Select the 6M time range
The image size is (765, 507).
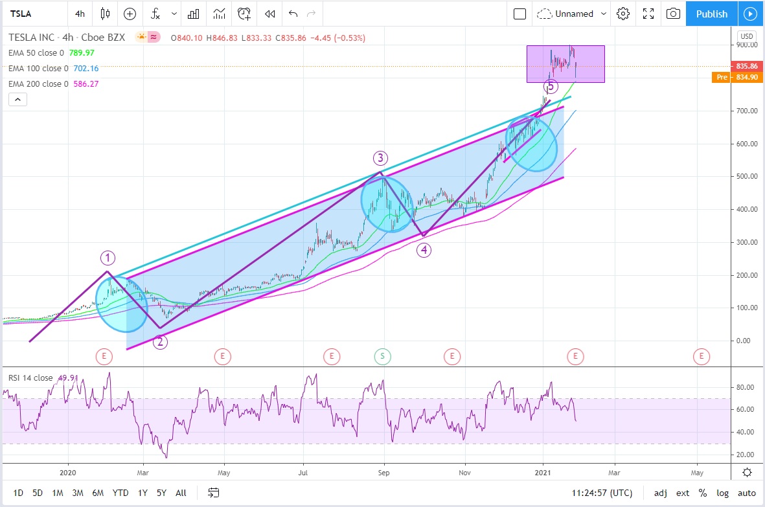(x=98, y=493)
